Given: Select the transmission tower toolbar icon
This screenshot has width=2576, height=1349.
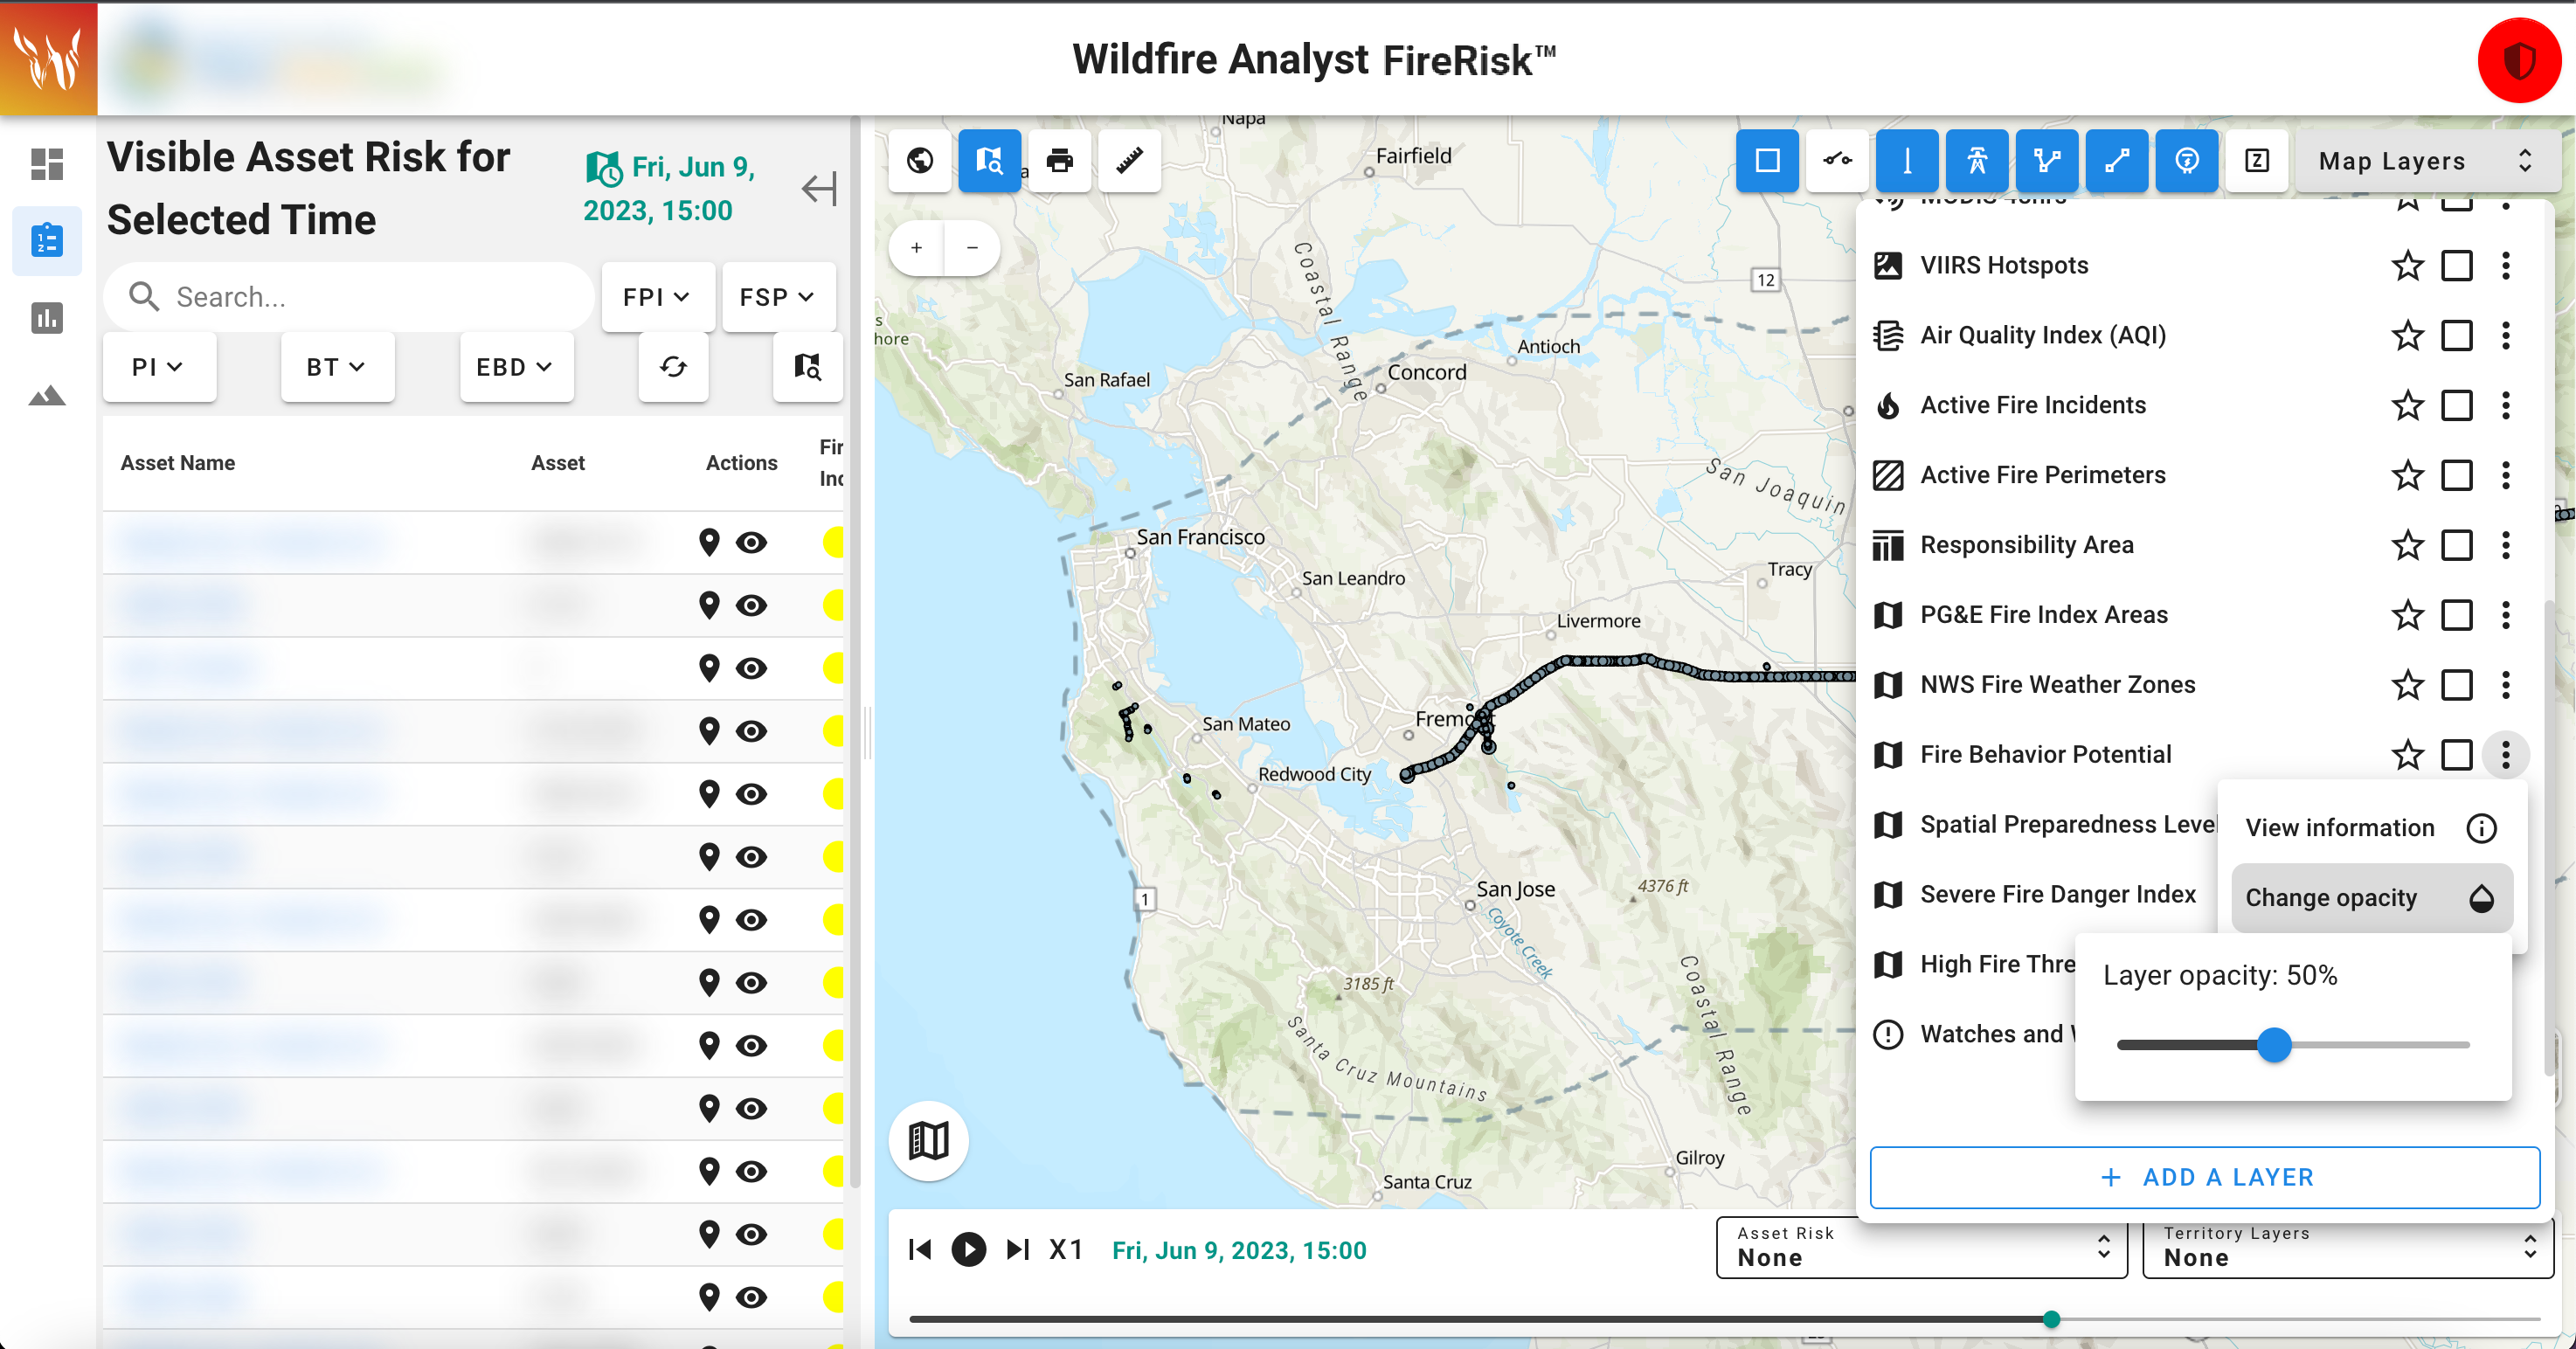Looking at the screenshot, I should [x=1976, y=160].
